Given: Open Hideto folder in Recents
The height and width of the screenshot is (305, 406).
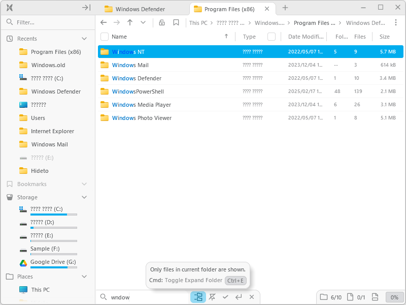Looking at the screenshot, I should pos(33,171).
